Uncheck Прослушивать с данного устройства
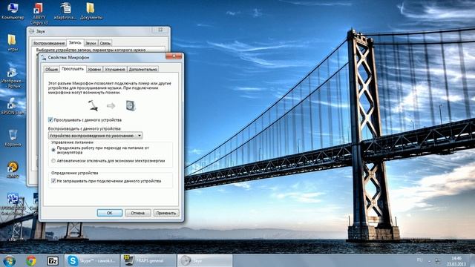The width and height of the screenshot is (475, 267). click(x=50, y=120)
